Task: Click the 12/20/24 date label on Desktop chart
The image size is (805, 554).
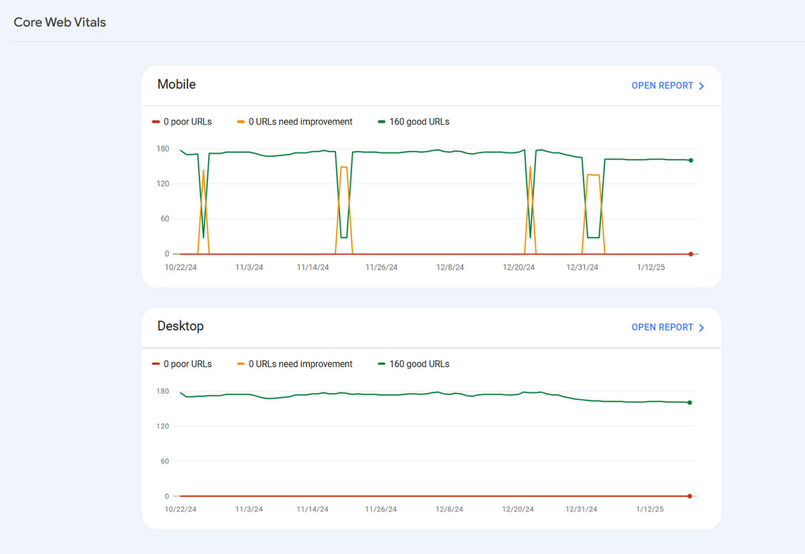Action: pos(519,509)
